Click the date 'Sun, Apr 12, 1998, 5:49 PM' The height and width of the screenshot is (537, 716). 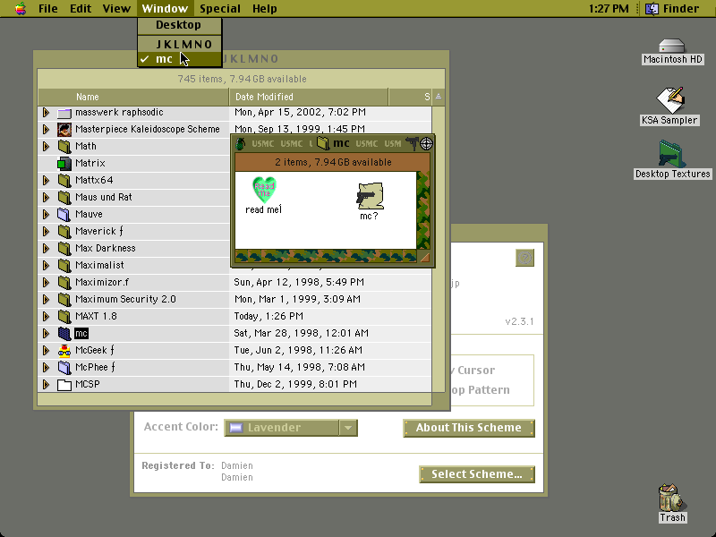click(x=299, y=282)
